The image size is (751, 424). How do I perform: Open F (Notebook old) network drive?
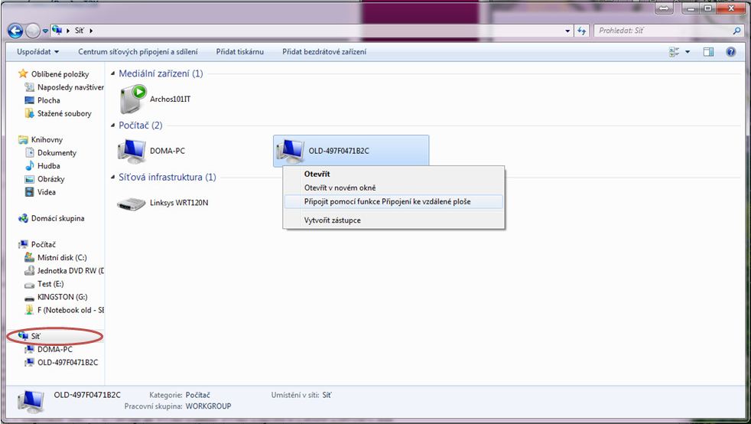click(x=64, y=310)
